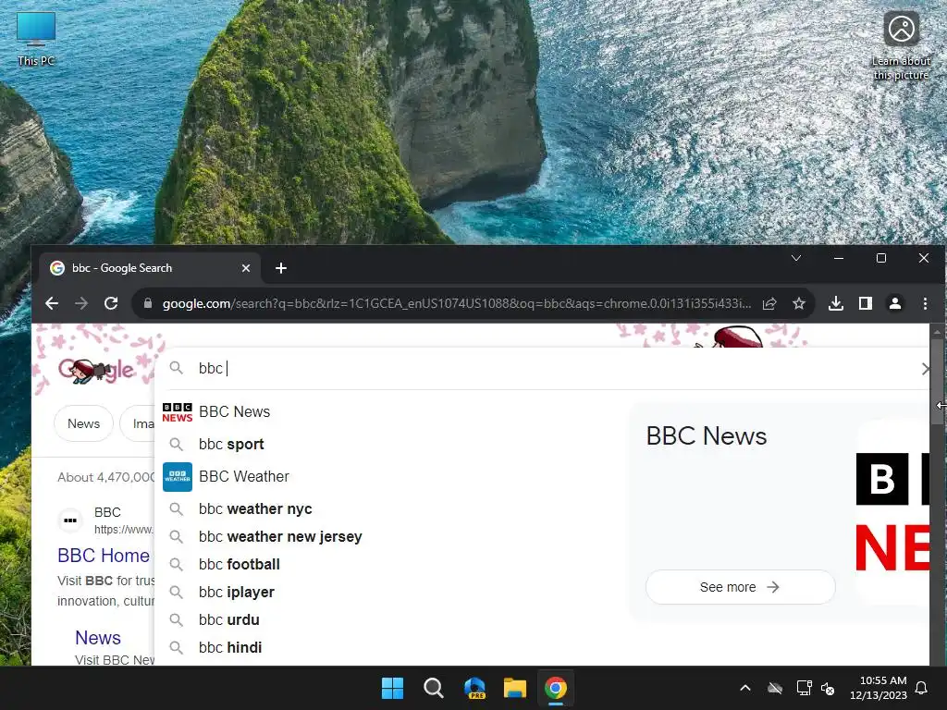Reload the Google search page

(111, 303)
